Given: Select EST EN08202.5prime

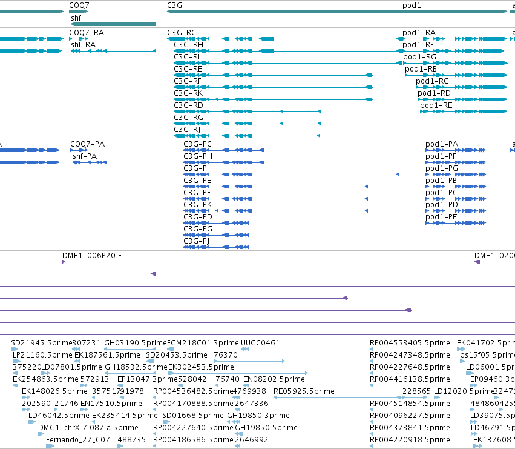Looking at the screenshot, I should (274, 379).
